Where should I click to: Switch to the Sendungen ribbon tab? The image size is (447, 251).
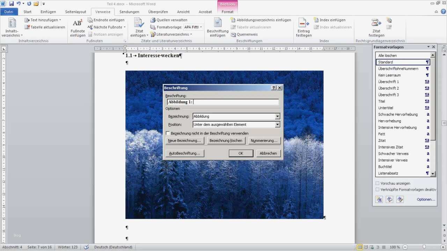[x=129, y=12]
